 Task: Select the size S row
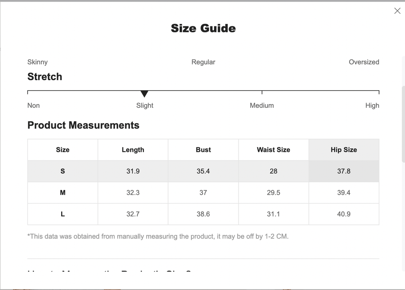click(62, 171)
